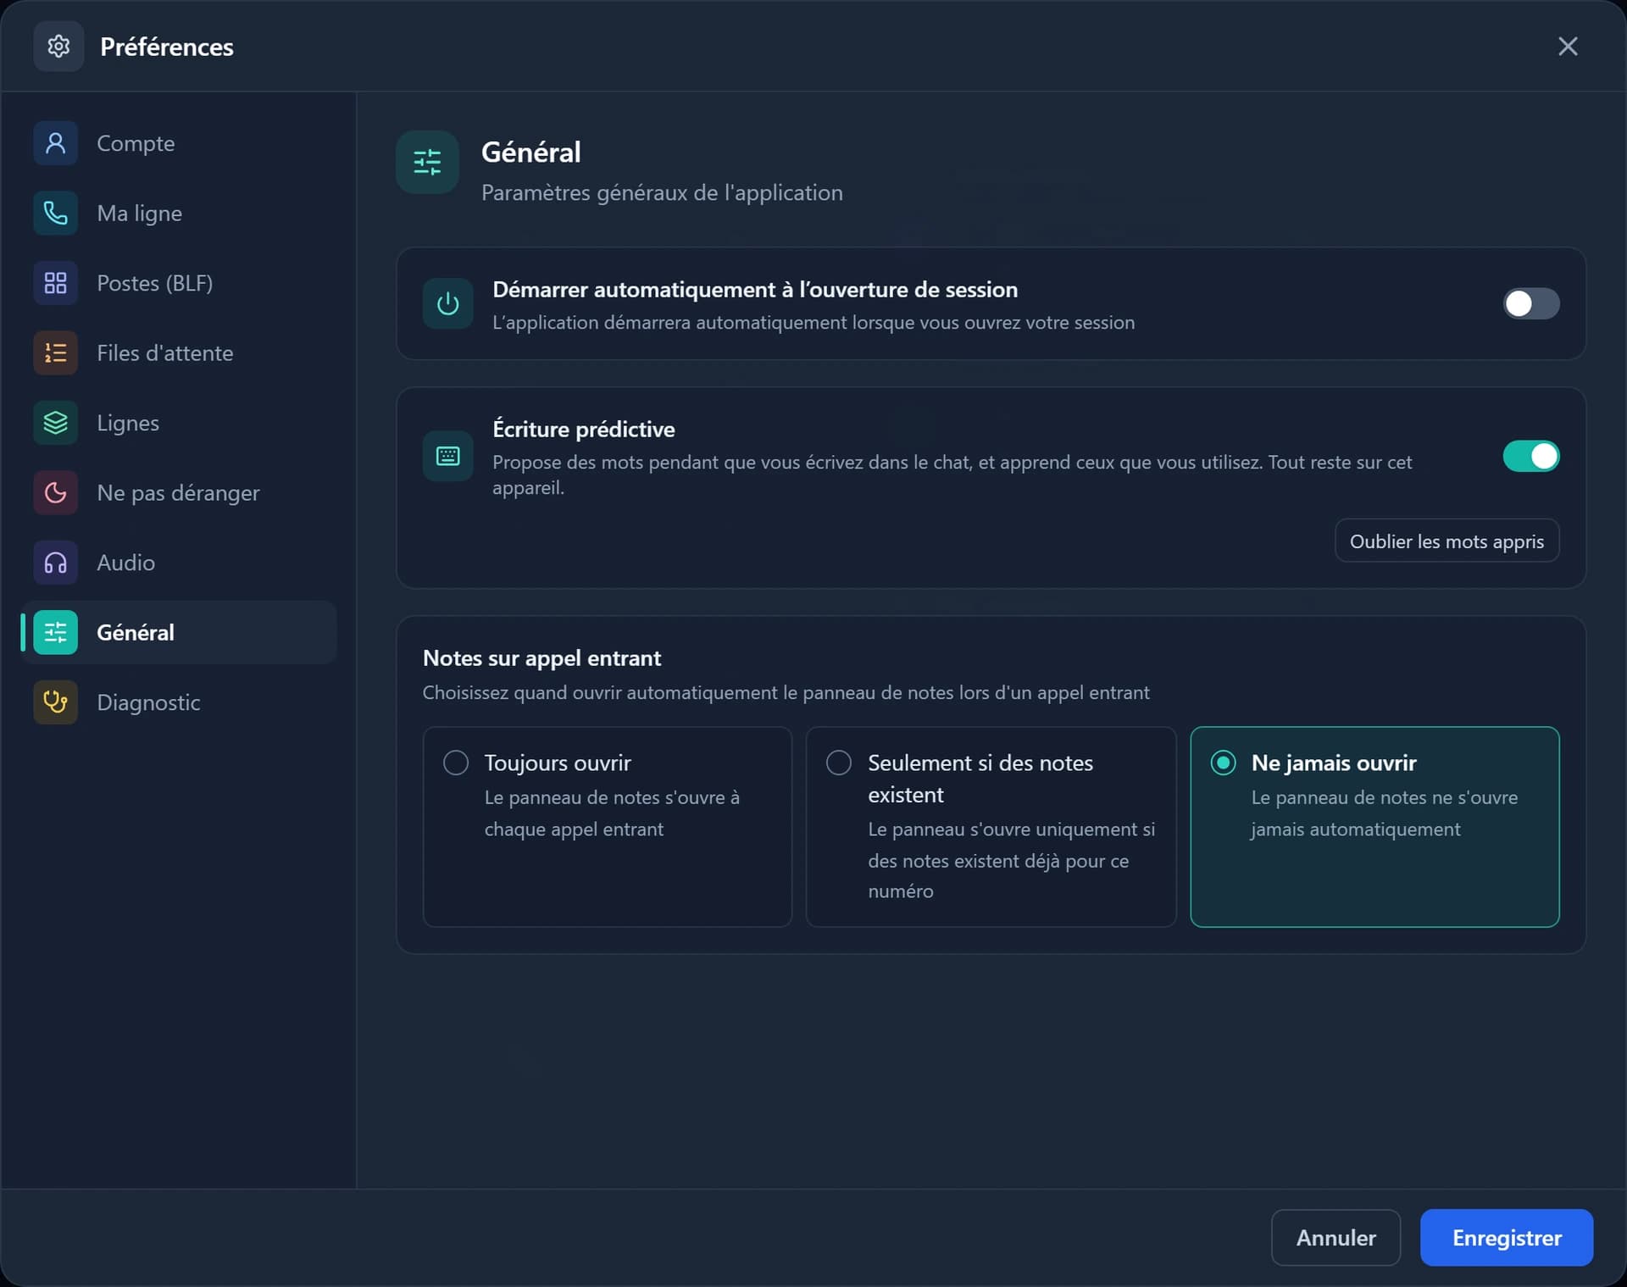Switch to the Général settings tab
This screenshot has width=1627, height=1287.
(x=179, y=632)
